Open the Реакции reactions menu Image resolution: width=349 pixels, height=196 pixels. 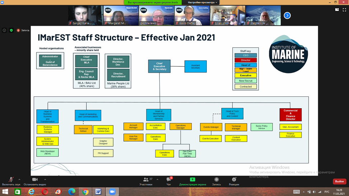pos(234,181)
